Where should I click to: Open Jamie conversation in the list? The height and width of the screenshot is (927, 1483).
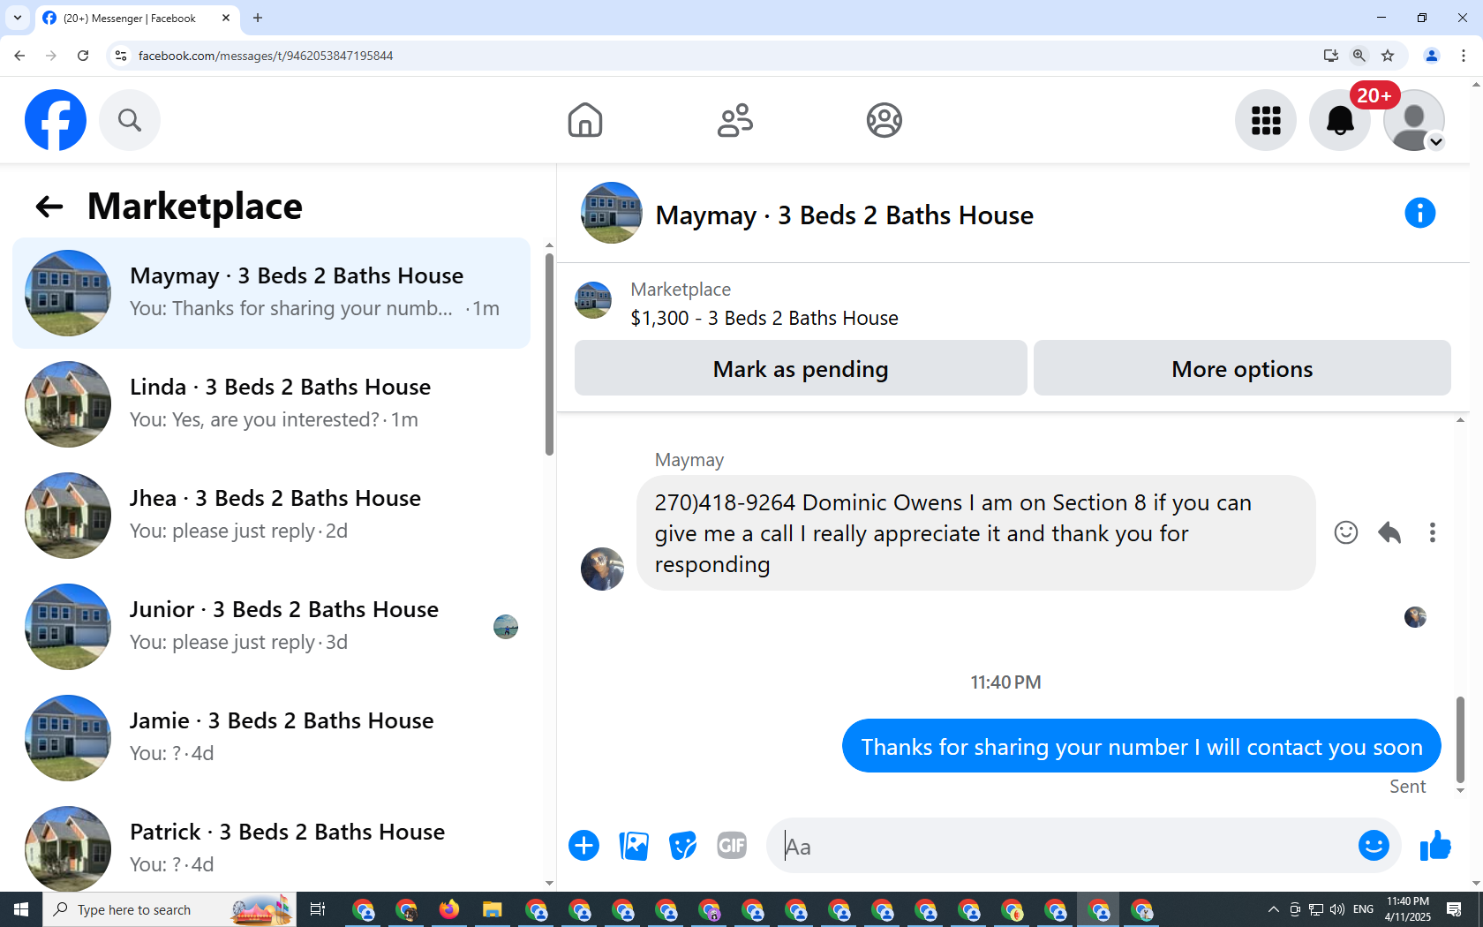click(x=272, y=738)
